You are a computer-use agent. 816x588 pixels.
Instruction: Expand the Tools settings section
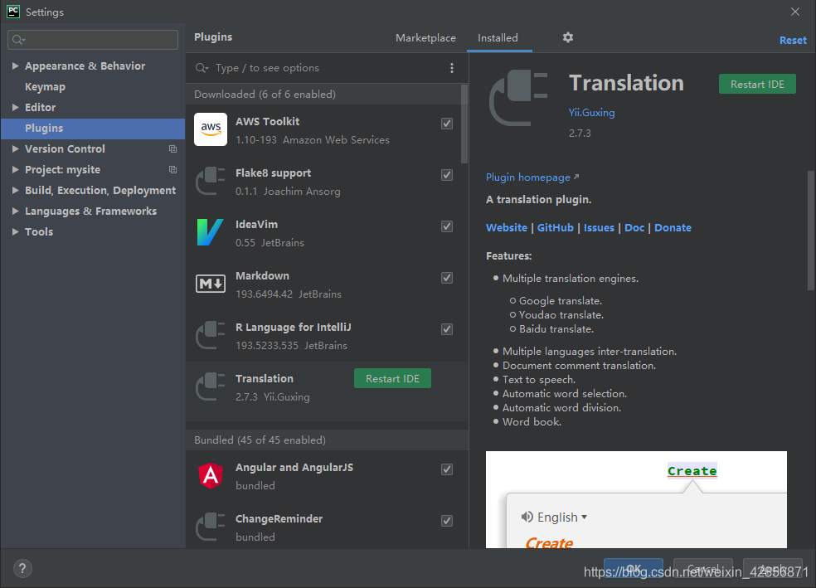pyautogui.click(x=16, y=232)
